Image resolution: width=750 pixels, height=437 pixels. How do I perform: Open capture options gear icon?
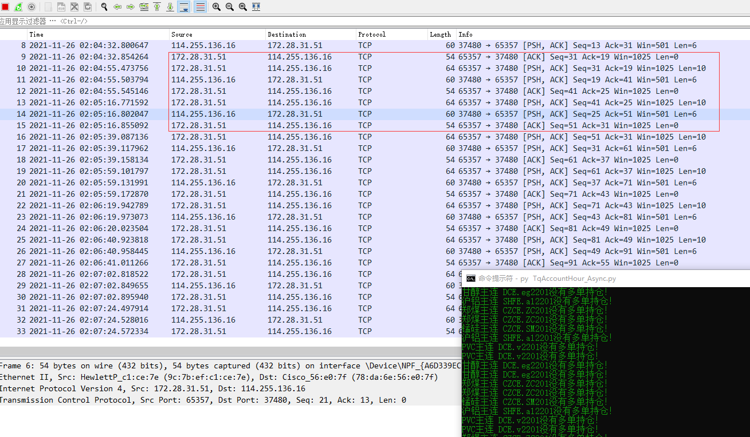[32, 7]
